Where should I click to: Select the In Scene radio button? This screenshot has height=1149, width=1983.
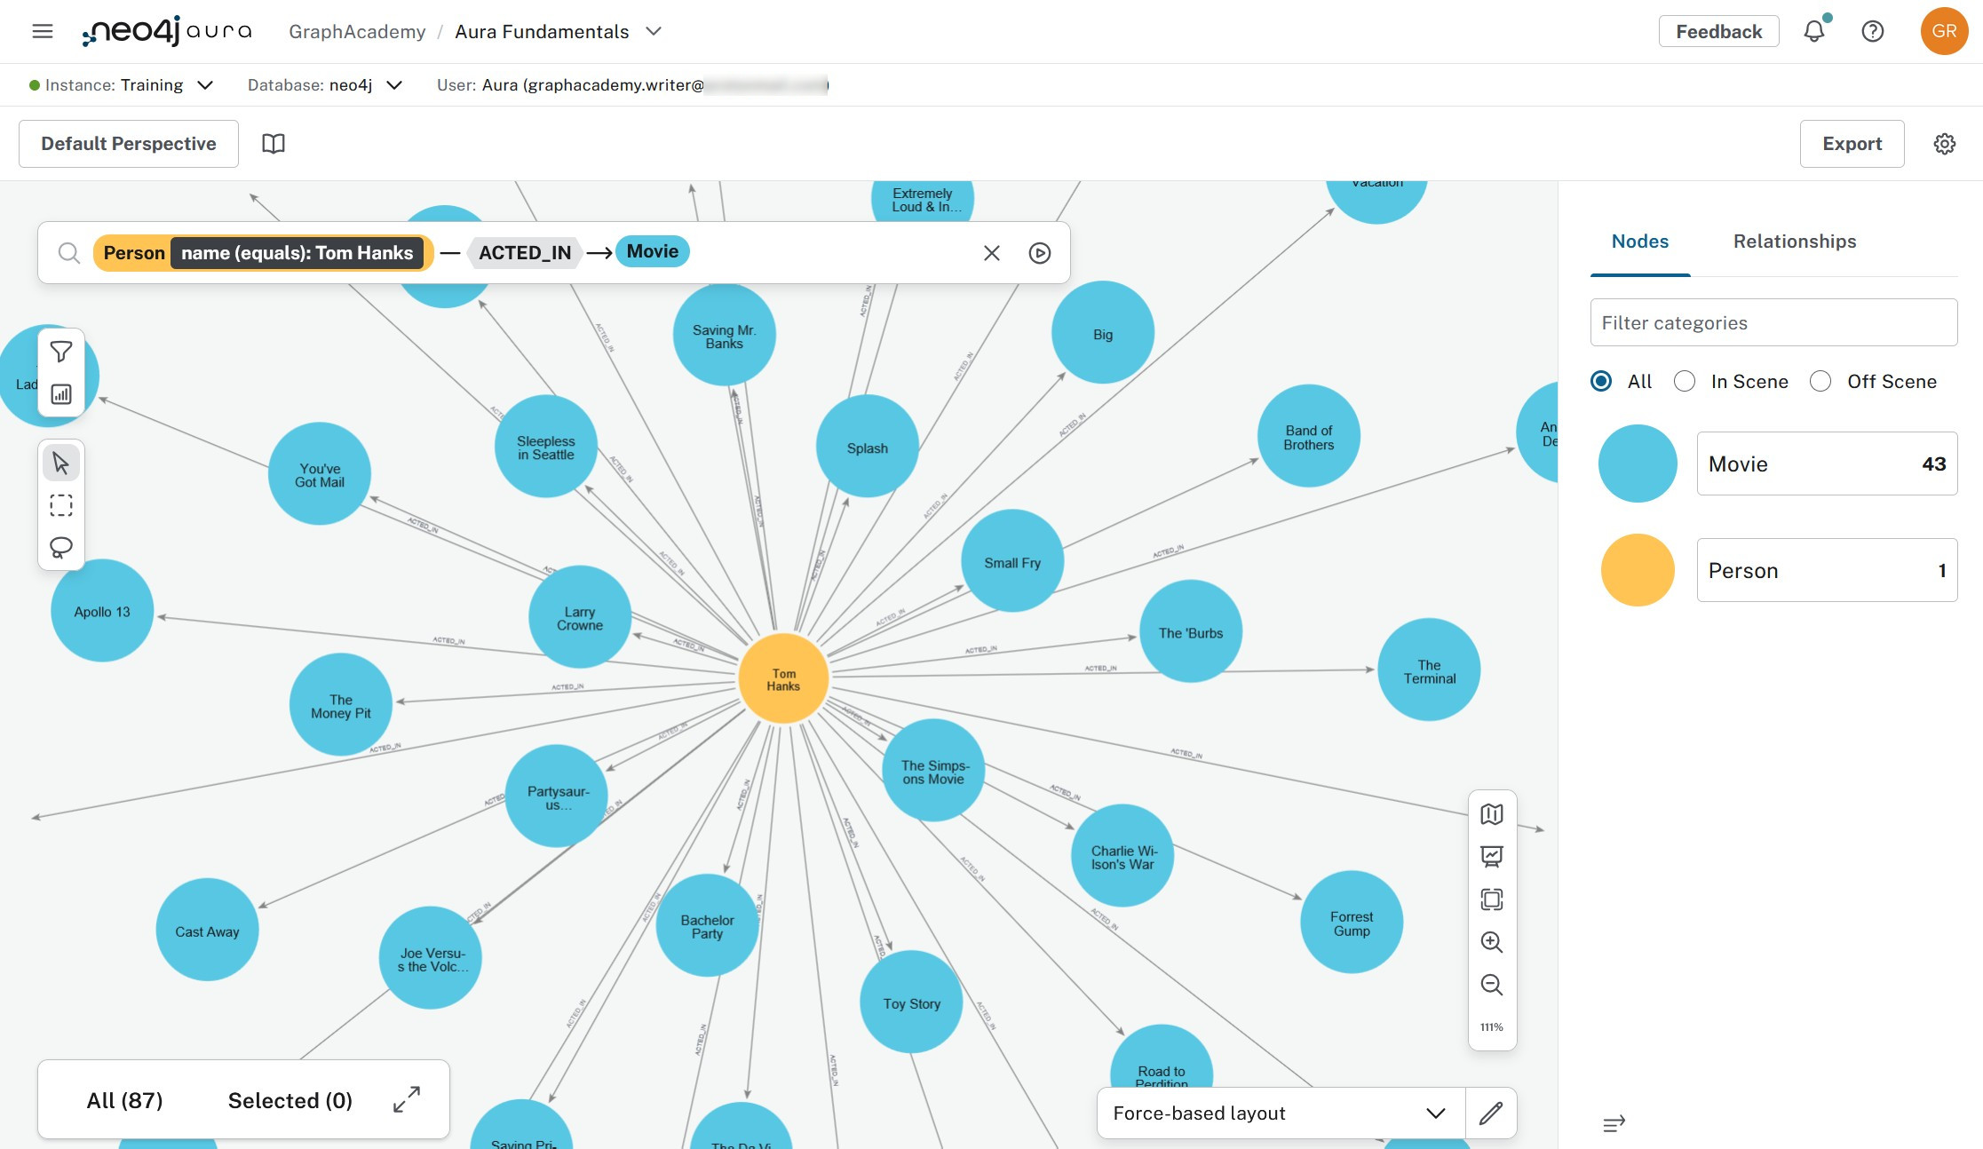[1685, 381]
